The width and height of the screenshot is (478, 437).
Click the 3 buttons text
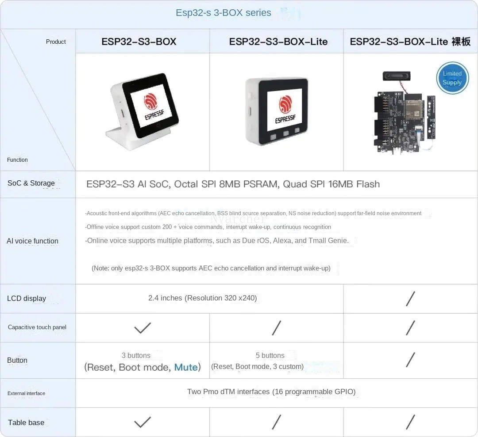pos(136,355)
